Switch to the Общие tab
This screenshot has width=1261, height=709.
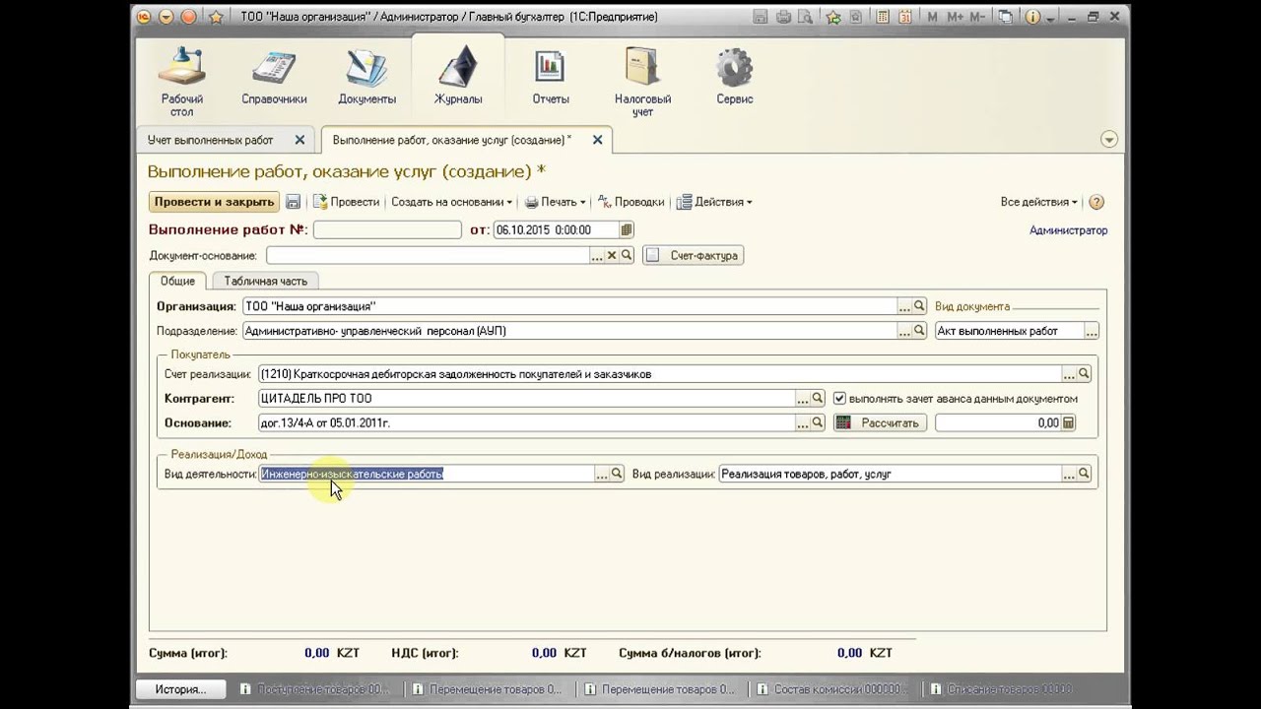[x=177, y=281]
